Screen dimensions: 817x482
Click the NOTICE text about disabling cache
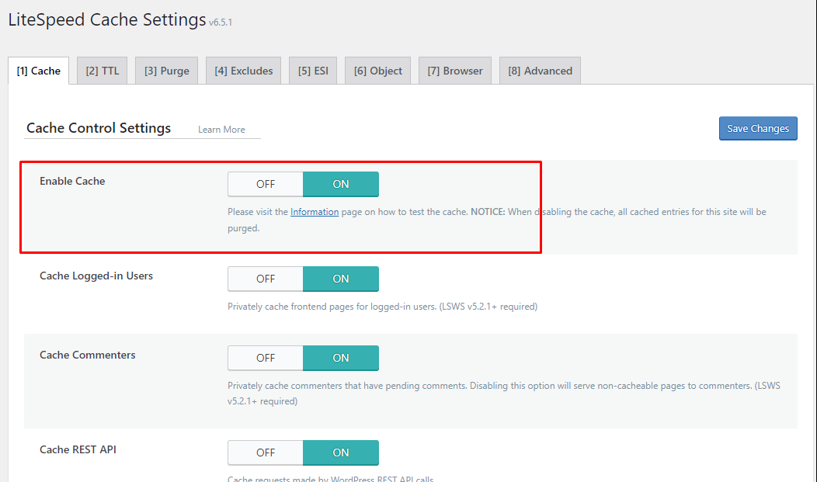tap(496, 220)
